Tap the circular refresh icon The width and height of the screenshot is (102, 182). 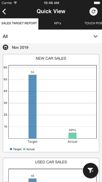(93, 12)
